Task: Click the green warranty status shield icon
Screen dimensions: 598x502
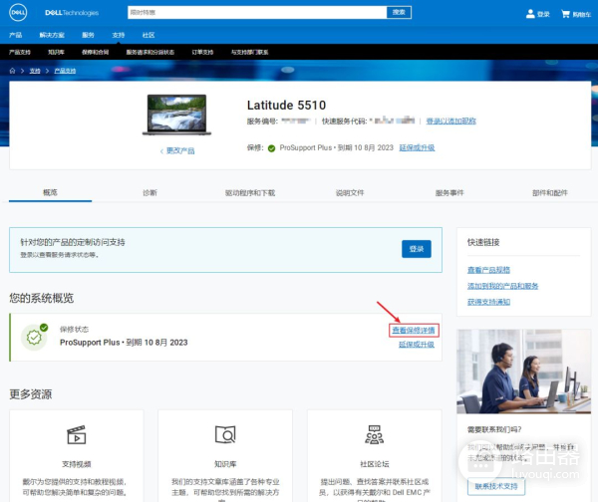Action: [35, 337]
